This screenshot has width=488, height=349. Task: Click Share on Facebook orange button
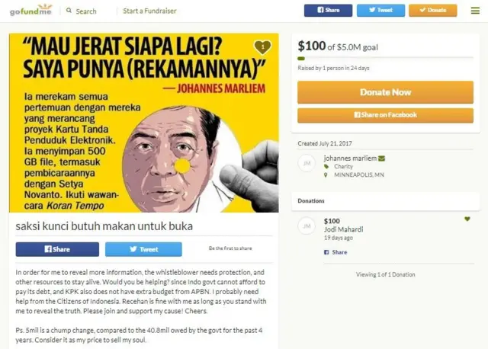[385, 115]
